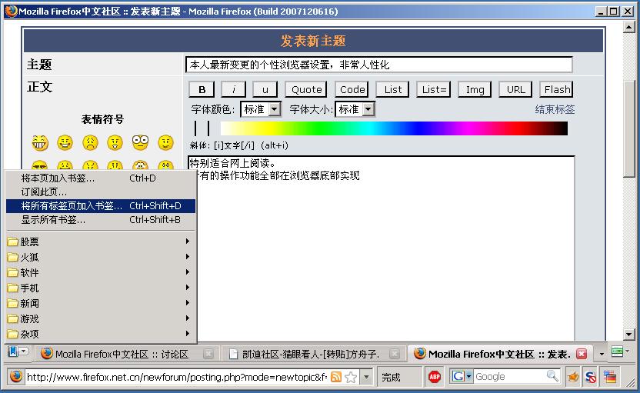Screen dimensions: 640x393
Task: Click the orange star toolbar icon right of search
Action: 573,377
